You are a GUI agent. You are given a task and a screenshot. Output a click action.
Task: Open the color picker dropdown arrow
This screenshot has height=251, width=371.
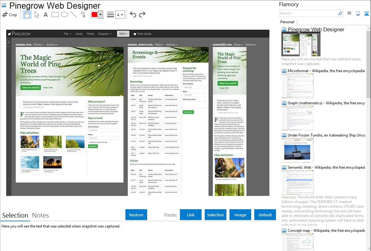(100, 15)
